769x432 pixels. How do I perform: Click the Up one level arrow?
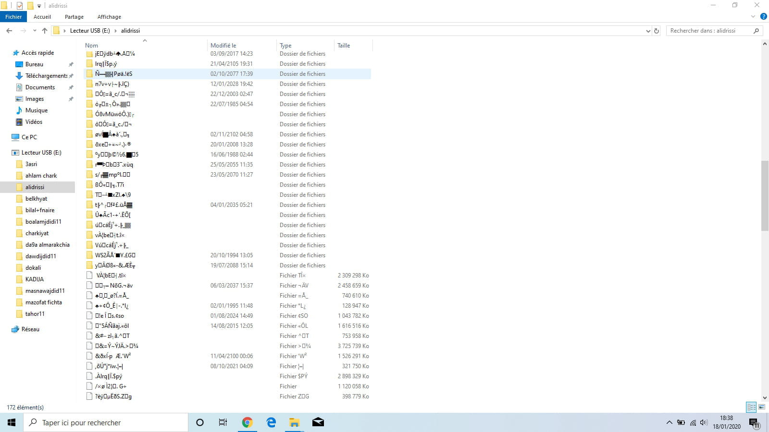tap(45, 31)
